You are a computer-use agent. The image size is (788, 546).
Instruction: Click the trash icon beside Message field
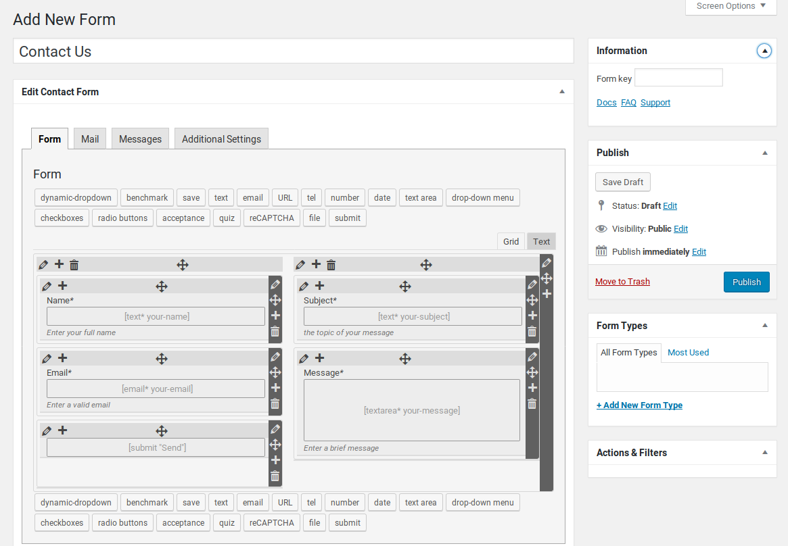[x=532, y=403]
